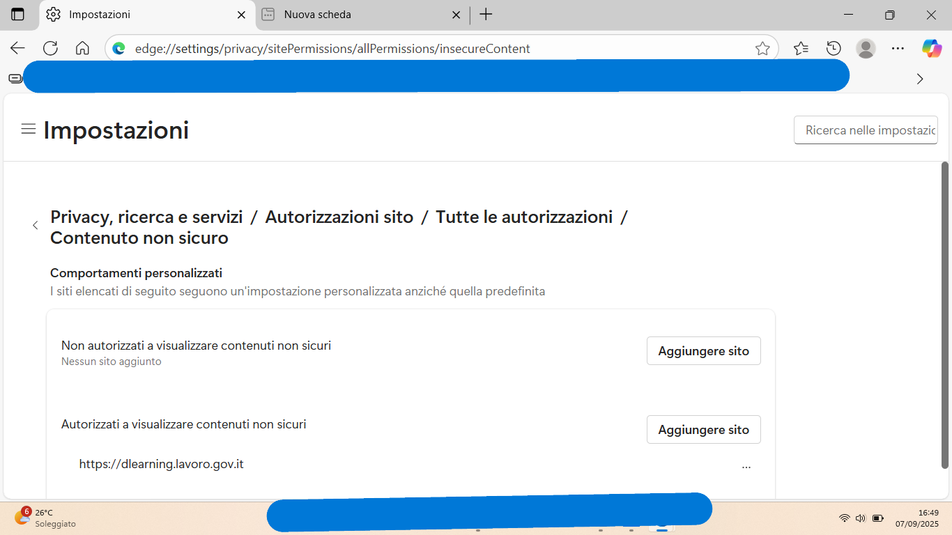Focus the Ricerca nelle impostazioni search box

[x=866, y=130]
